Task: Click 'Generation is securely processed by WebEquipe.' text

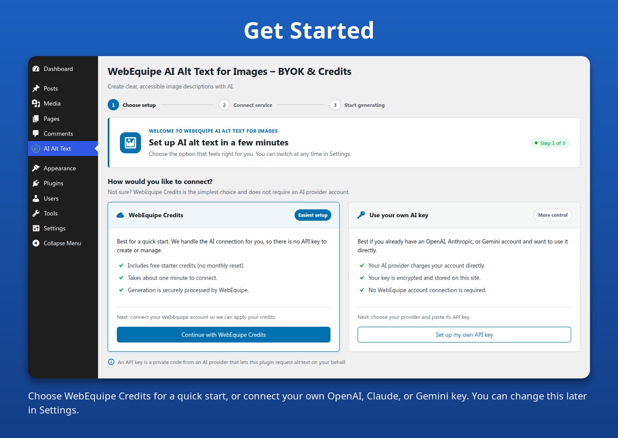Action: tap(188, 290)
